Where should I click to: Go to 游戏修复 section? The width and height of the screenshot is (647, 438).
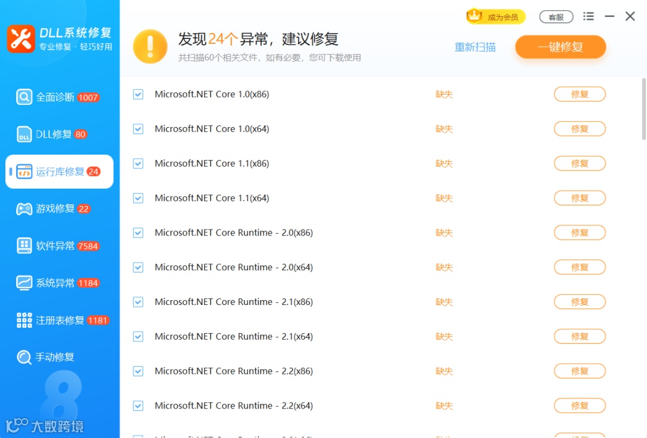59,209
